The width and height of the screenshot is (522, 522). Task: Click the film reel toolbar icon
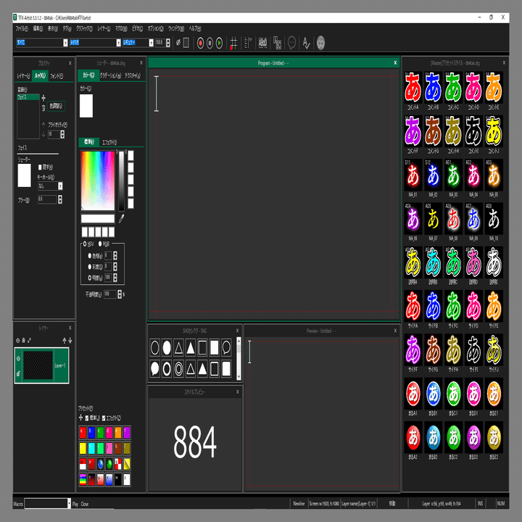pyautogui.click(x=320, y=43)
